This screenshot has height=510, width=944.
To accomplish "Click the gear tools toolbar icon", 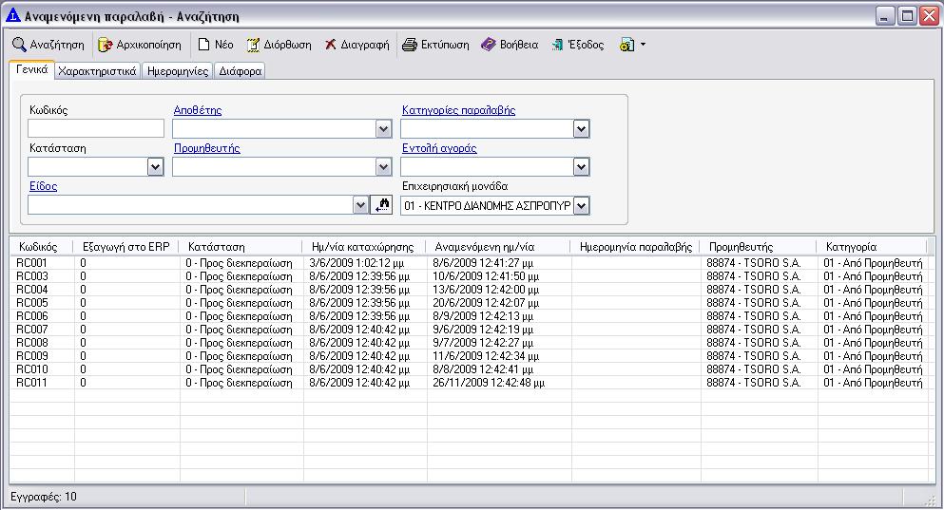I will pos(626,45).
